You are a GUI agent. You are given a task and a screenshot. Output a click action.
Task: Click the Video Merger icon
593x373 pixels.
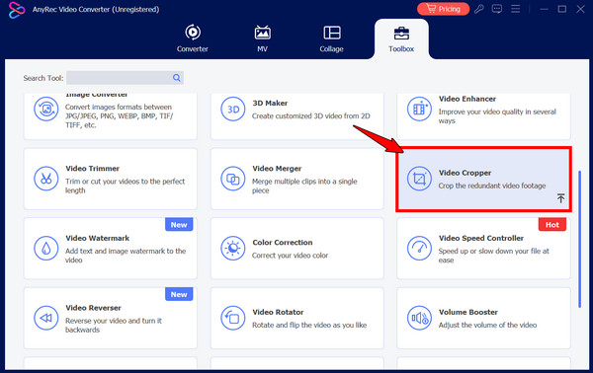[233, 179]
